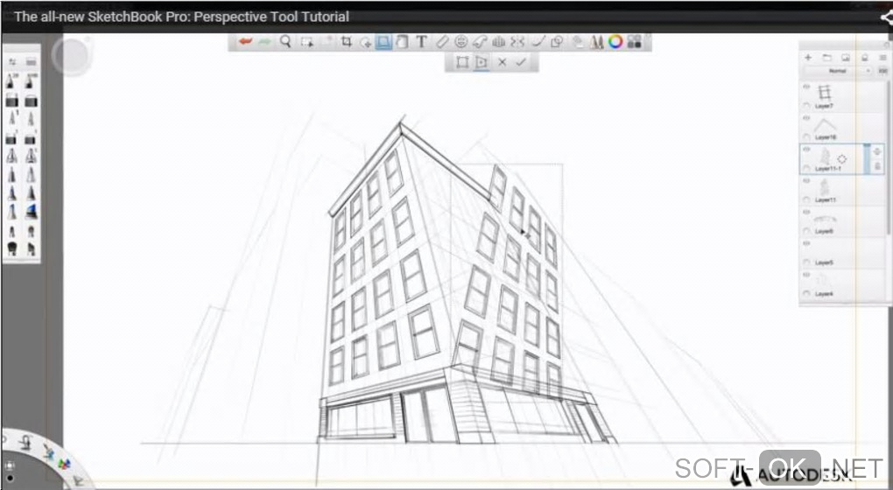Screen dimensions: 893x490
Task: Open the Draw Shapes tool
Action: [x=557, y=41]
